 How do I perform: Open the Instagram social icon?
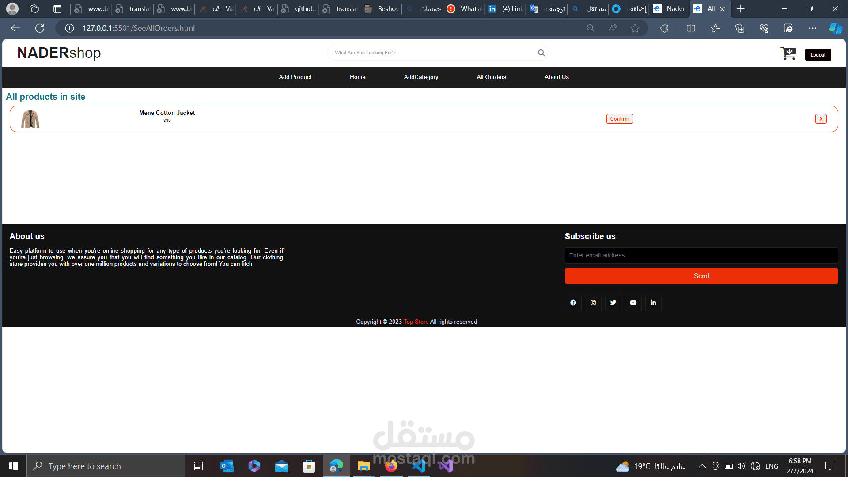coord(593,303)
